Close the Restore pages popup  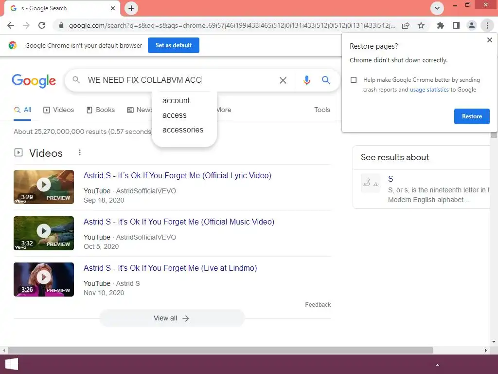click(x=489, y=40)
